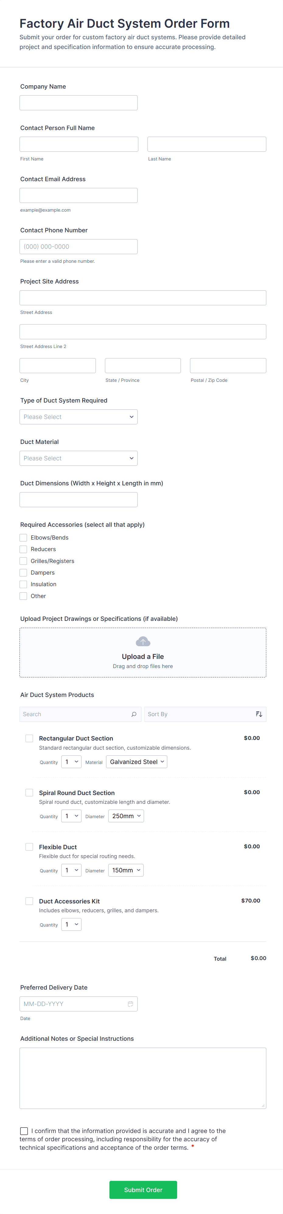
Task: Expand the Duct Material dropdown
Action: pyautogui.click(x=79, y=458)
